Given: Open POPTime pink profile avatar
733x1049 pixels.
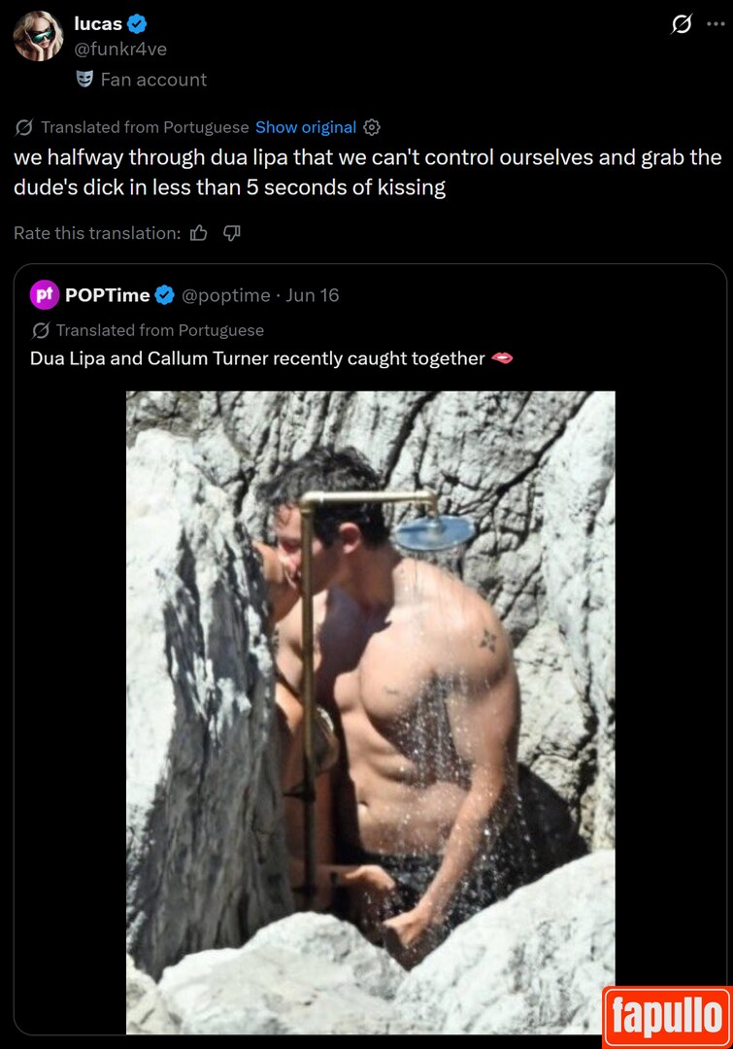Looking at the screenshot, I should click(x=44, y=294).
